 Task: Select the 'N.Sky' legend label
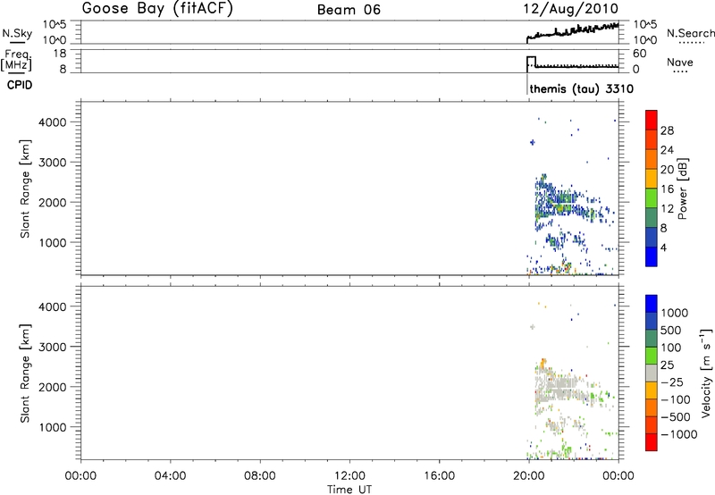17,33
